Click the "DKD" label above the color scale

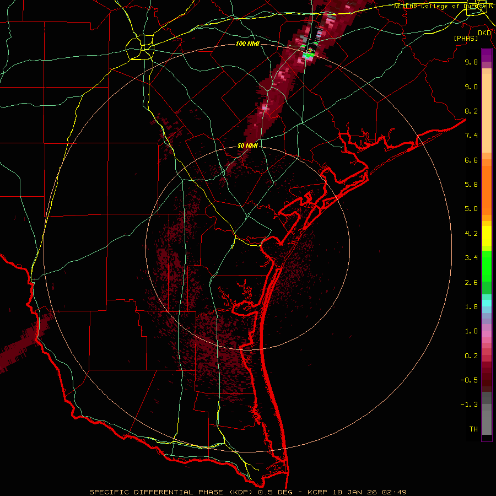484,33
